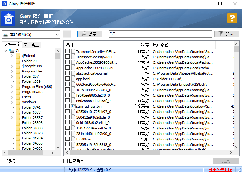Click the 升级到专业版 upgrade link

tap(220, 170)
